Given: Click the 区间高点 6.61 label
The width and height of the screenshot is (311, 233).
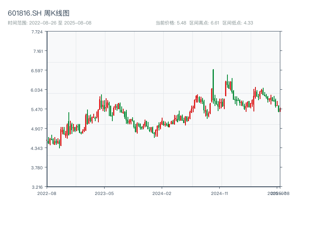Looking at the screenshot, I should (204, 23).
